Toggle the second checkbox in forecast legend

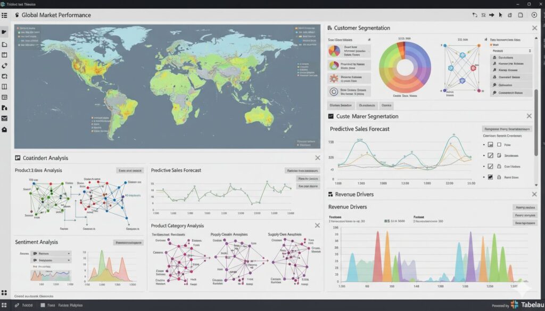(x=491, y=156)
